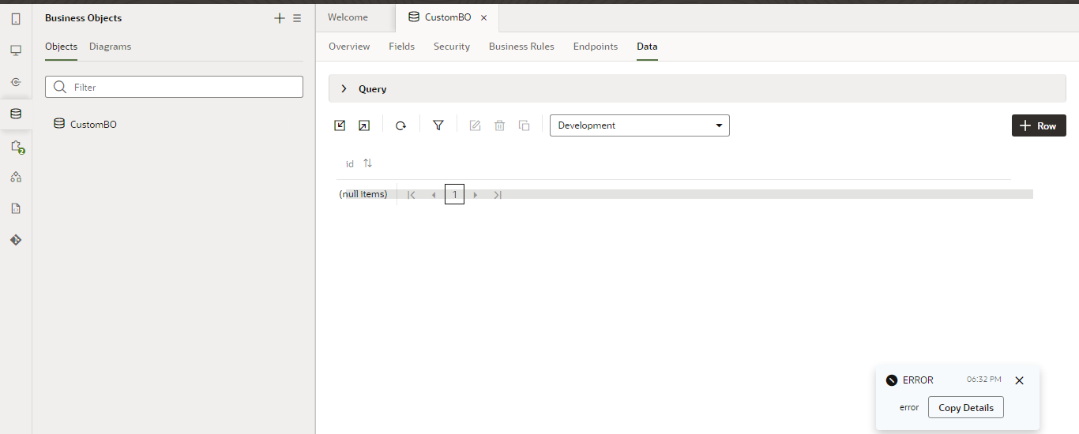Click the Copy Details button
Screen dimensions: 1079x434
965,407
